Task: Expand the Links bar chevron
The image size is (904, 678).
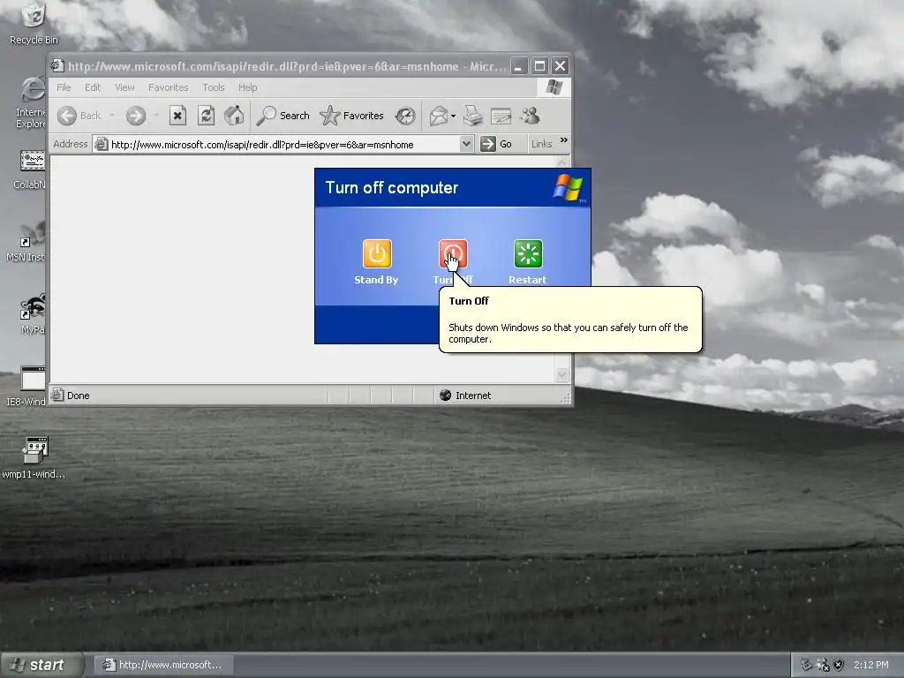Action: 564,140
